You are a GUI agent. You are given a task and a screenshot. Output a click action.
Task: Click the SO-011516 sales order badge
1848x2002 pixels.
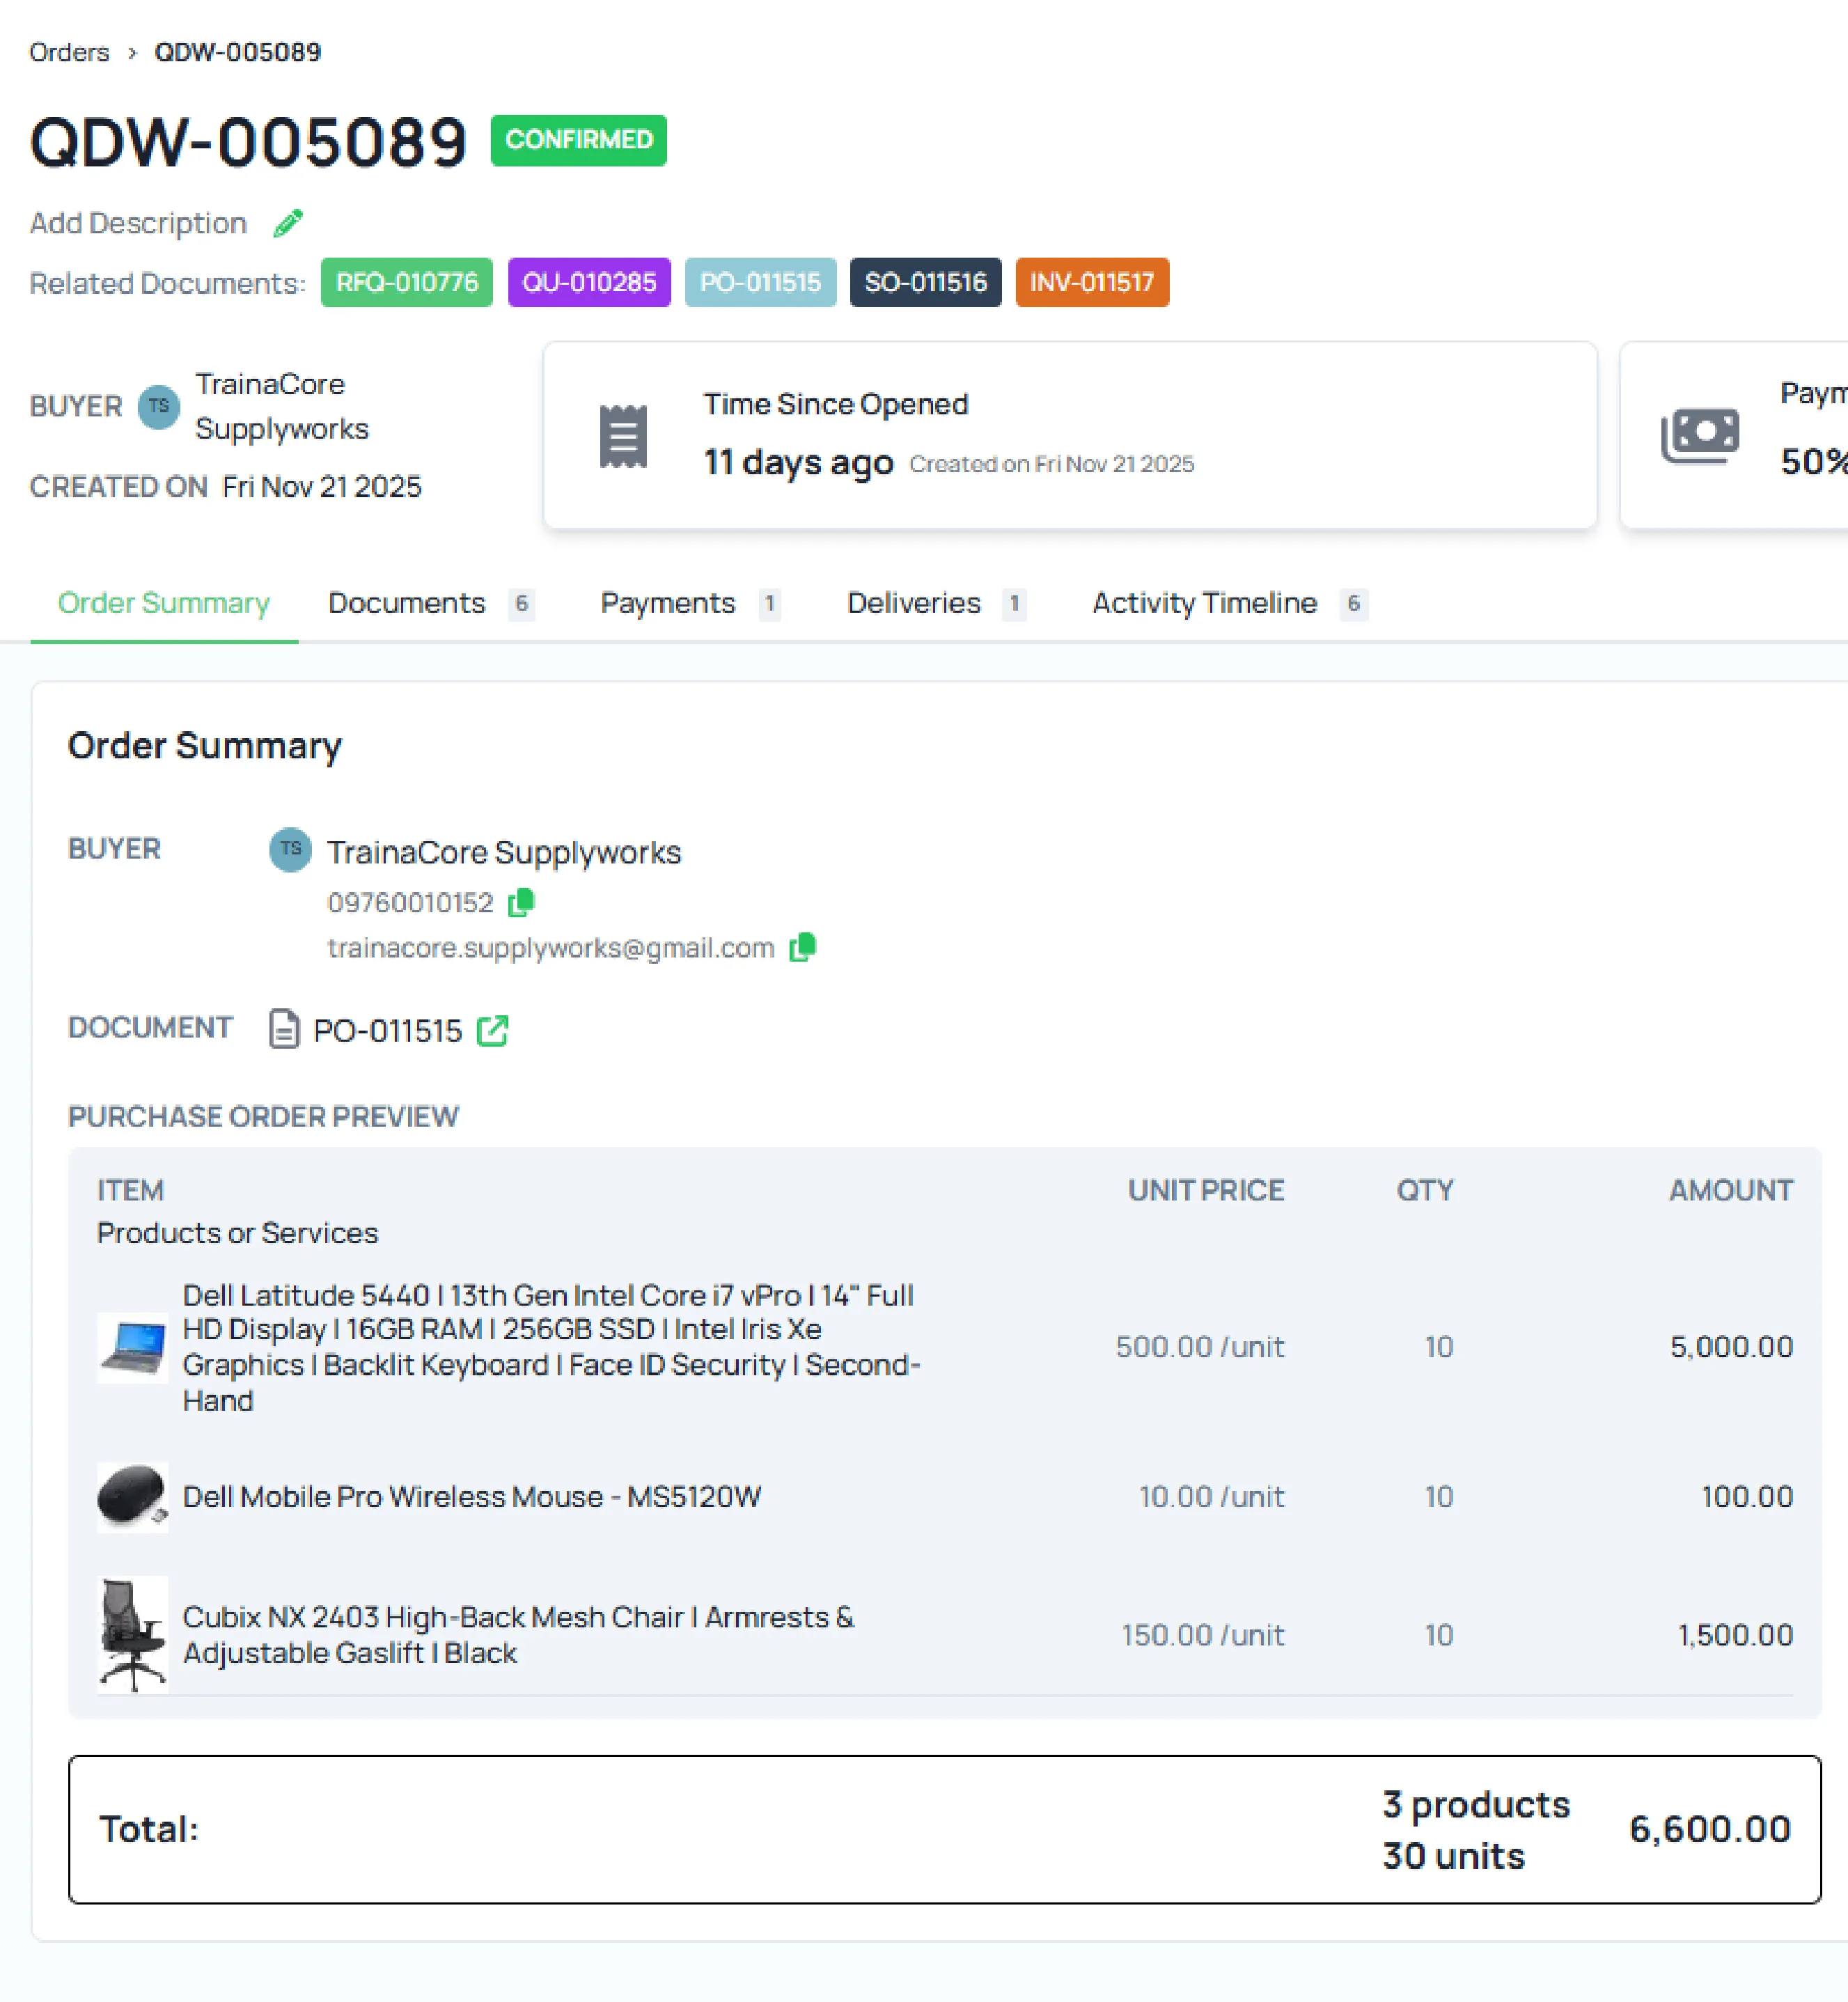[x=924, y=283]
